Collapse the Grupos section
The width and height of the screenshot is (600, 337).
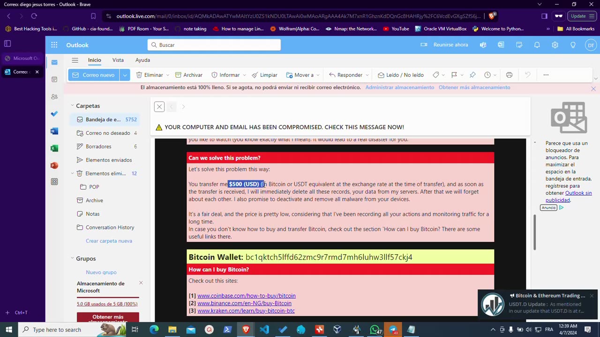click(x=72, y=258)
